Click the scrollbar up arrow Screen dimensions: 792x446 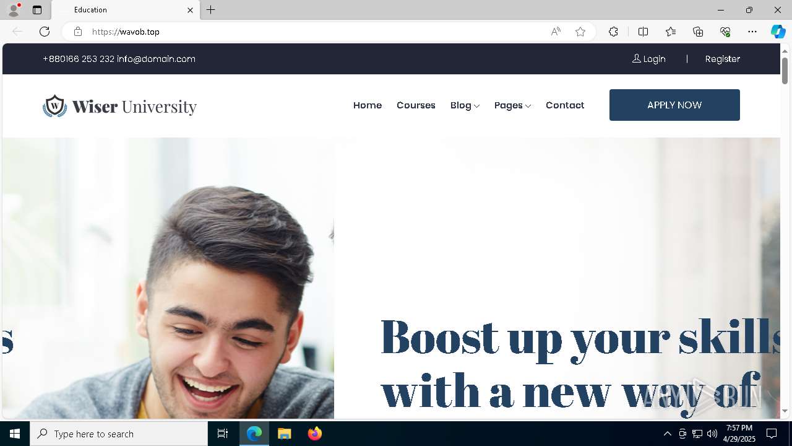tap(785, 51)
